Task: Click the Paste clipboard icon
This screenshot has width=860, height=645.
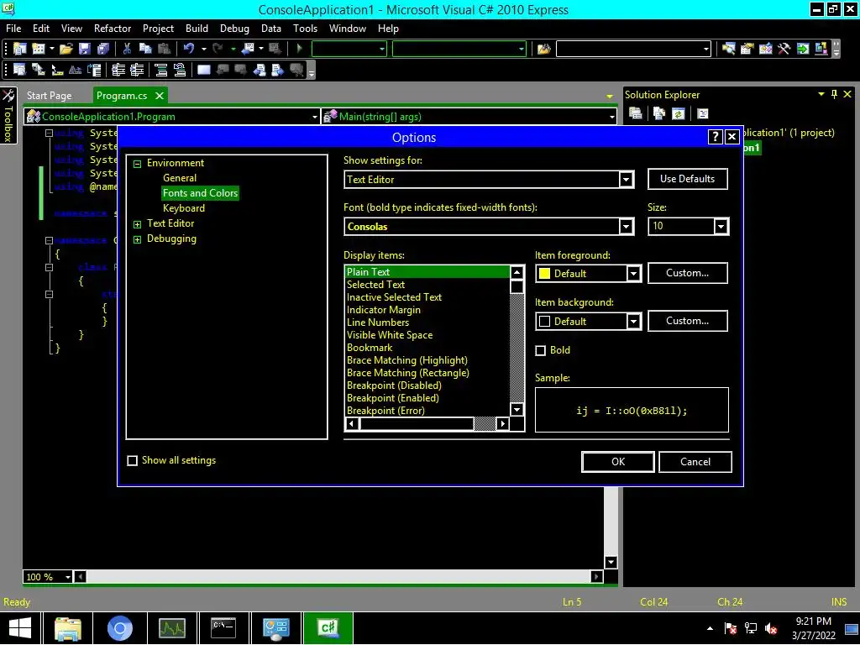Action: pyautogui.click(x=164, y=49)
